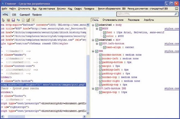Image resolution: width=180 pixels, height=119 pixels.
Task: Click the HTML pane vertical scrollbar down arrow
Action: pos(88,113)
